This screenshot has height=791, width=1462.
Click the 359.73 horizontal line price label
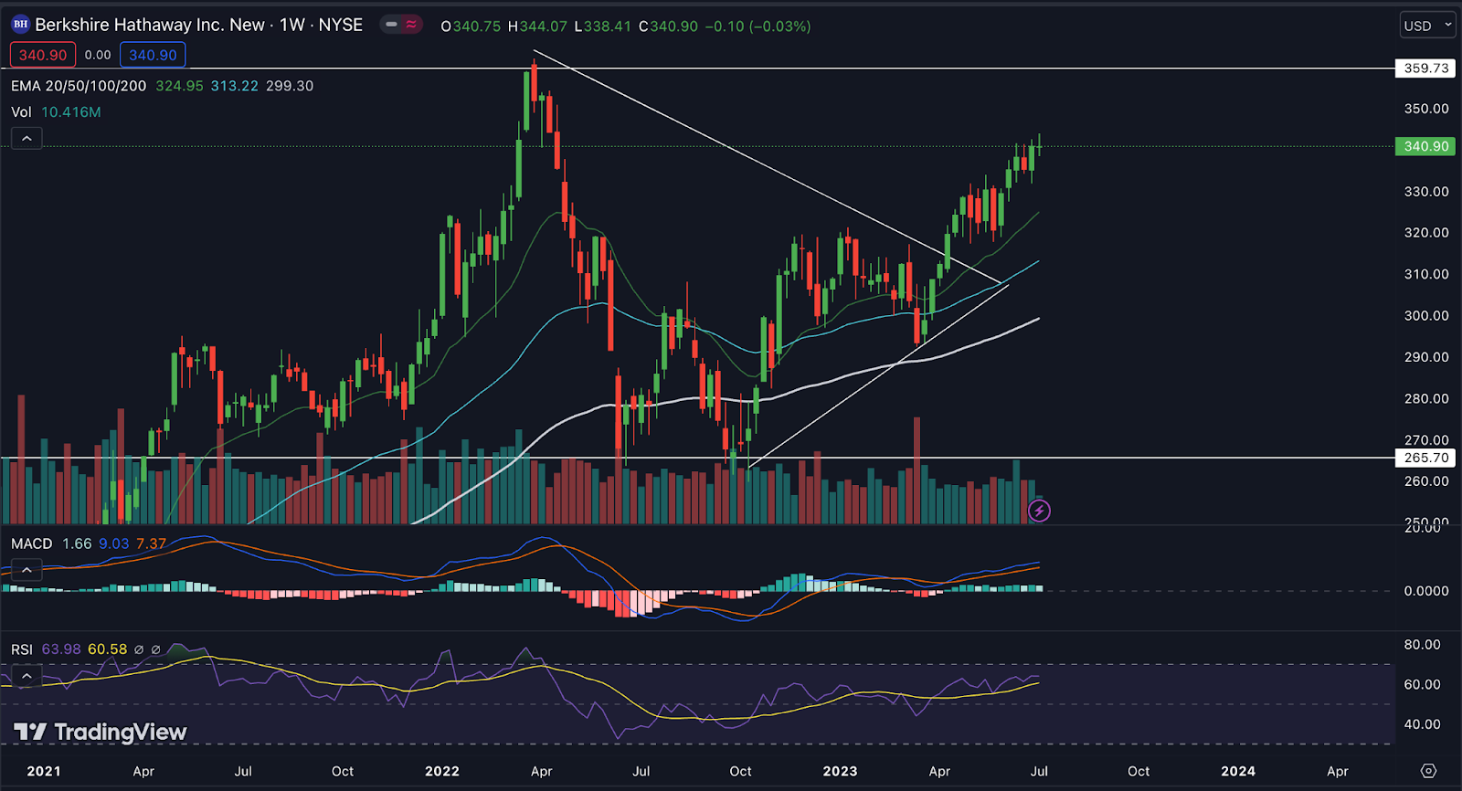pyautogui.click(x=1426, y=69)
